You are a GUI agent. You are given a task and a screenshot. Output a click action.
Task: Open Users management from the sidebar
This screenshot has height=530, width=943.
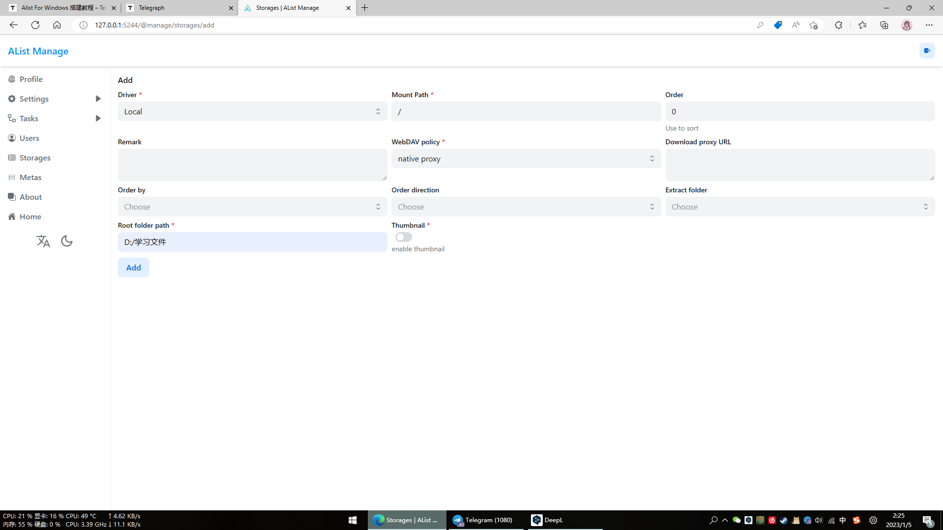29,138
